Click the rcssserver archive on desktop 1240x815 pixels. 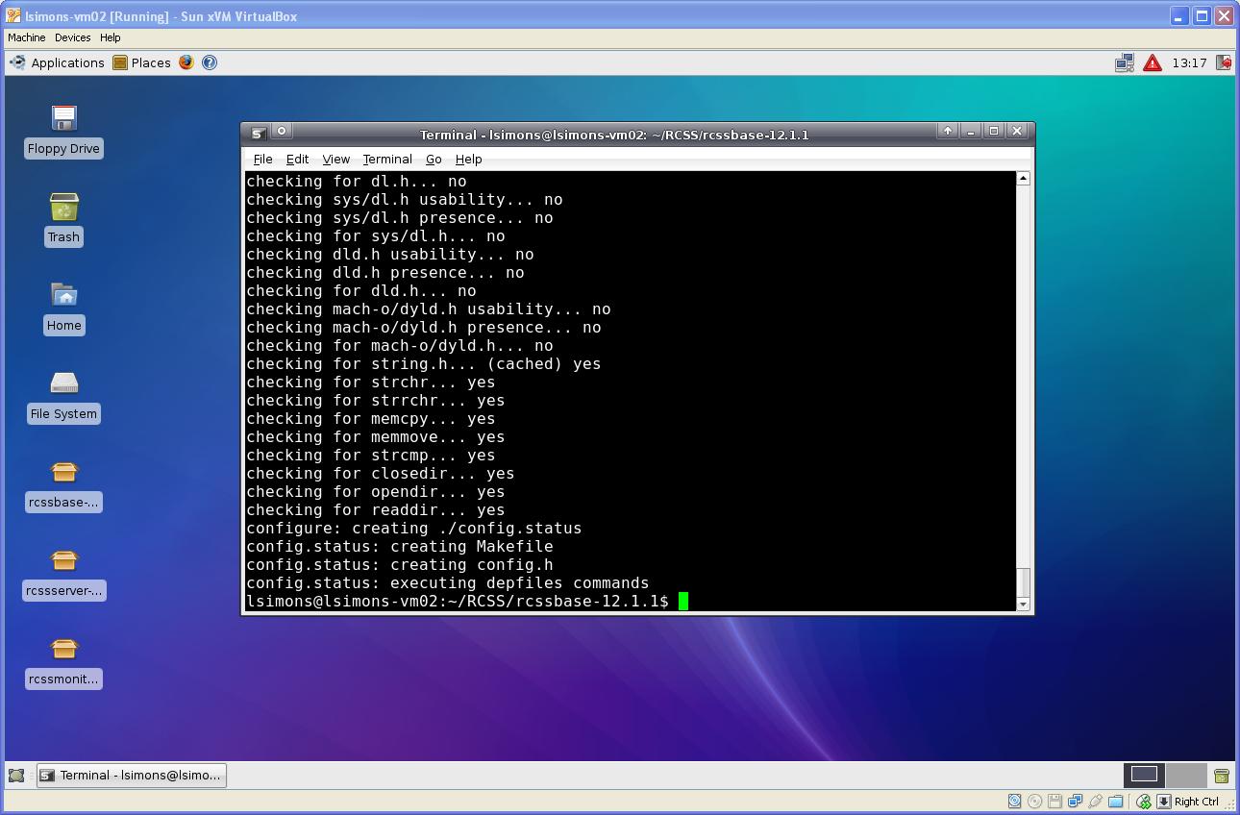click(x=63, y=561)
